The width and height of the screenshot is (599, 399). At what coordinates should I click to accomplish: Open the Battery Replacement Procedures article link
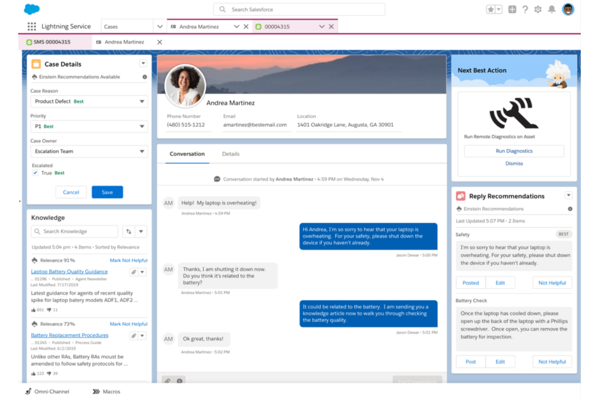pos(69,335)
